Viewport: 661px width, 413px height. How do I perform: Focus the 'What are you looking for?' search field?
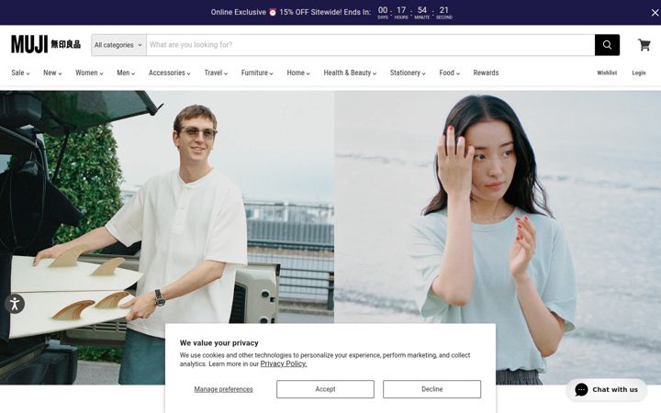371,45
